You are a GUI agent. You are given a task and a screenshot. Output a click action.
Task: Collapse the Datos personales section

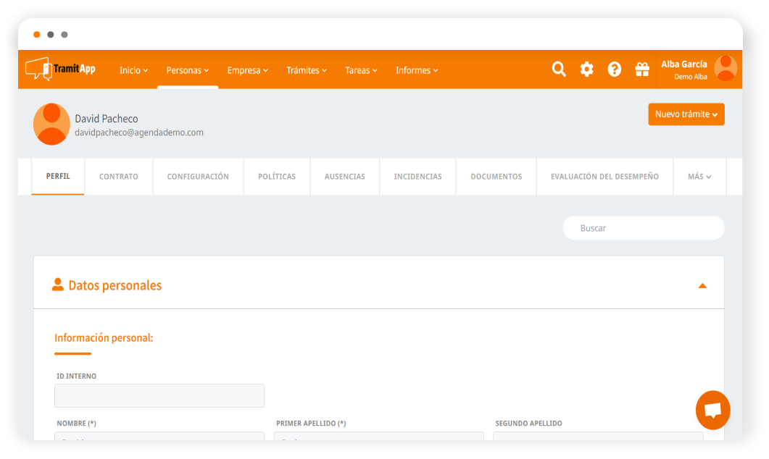pos(702,286)
